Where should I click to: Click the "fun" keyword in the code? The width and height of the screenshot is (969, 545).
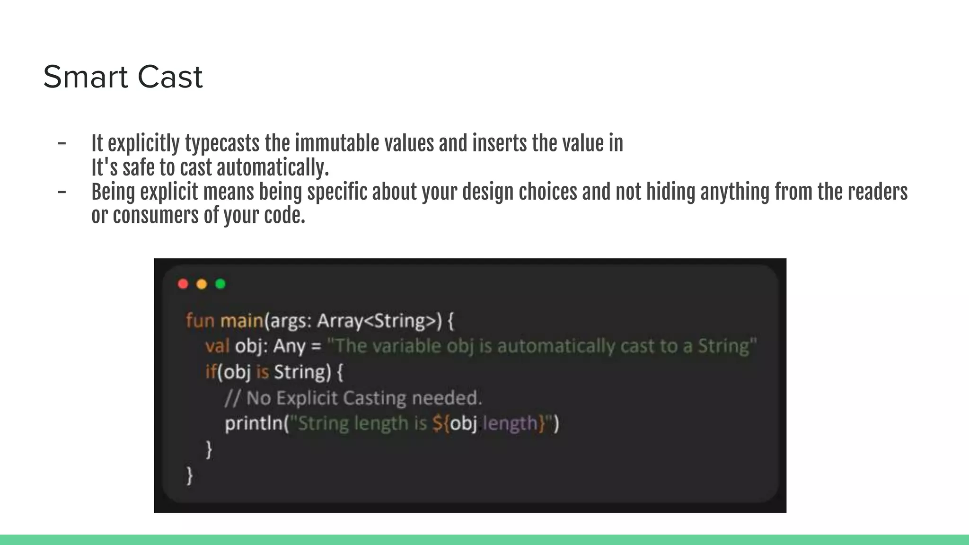pos(200,321)
